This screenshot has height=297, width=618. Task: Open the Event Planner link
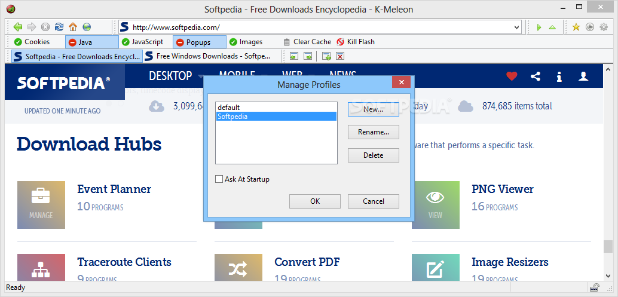pyautogui.click(x=114, y=189)
